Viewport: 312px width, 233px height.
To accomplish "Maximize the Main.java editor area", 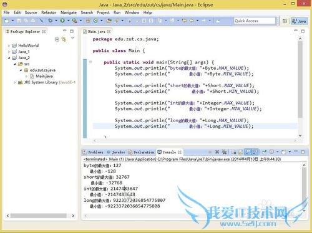I will coord(303,31).
